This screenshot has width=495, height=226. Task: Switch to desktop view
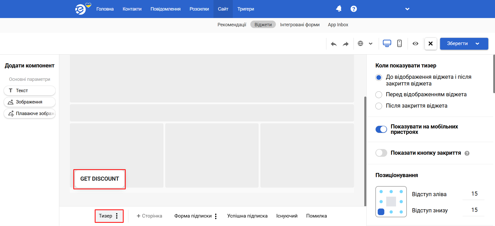point(387,44)
